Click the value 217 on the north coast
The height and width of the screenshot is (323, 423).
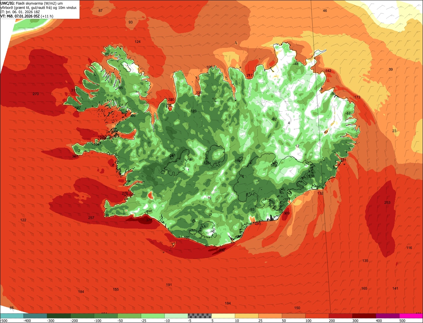click(x=250, y=76)
